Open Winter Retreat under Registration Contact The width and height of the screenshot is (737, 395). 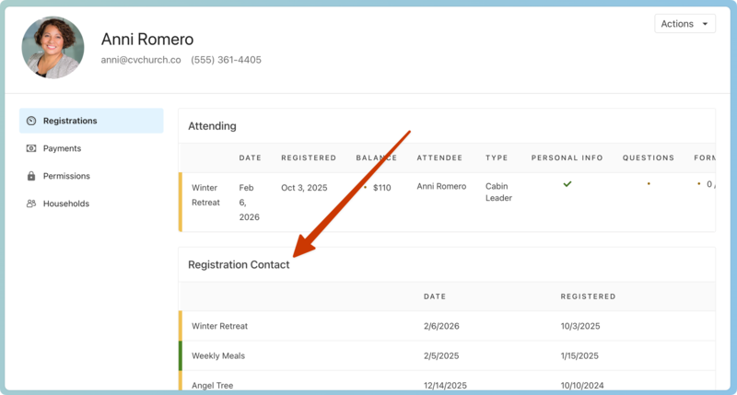pos(219,326)
